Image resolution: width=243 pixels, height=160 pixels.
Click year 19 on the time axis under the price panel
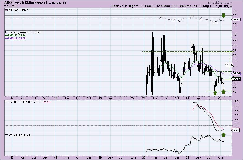click(100, 98)
